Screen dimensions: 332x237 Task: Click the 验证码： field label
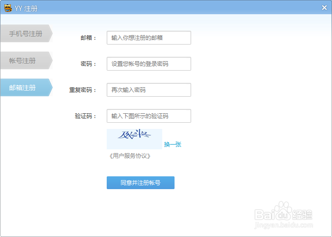tap(85, 116)
